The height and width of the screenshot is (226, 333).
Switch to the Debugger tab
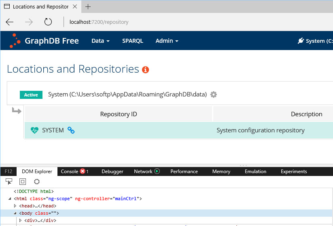point(112,172)
